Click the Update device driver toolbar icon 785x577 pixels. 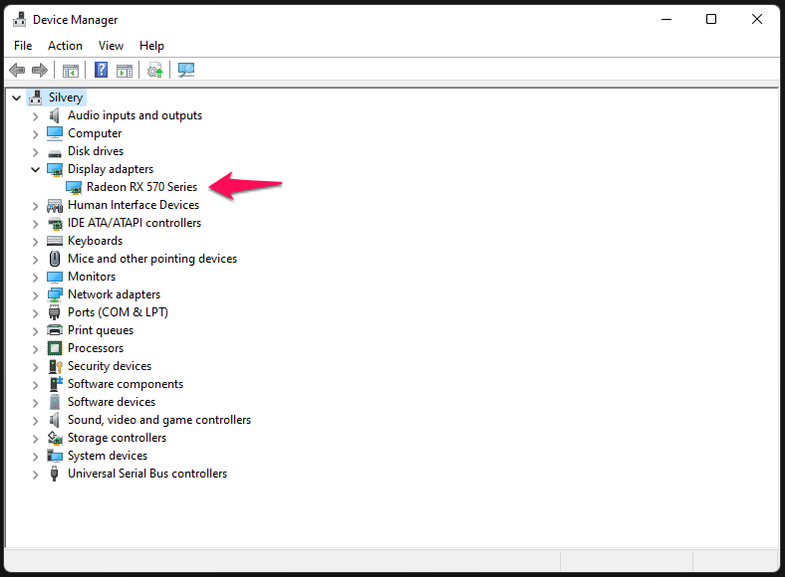(x=155, y=71)
